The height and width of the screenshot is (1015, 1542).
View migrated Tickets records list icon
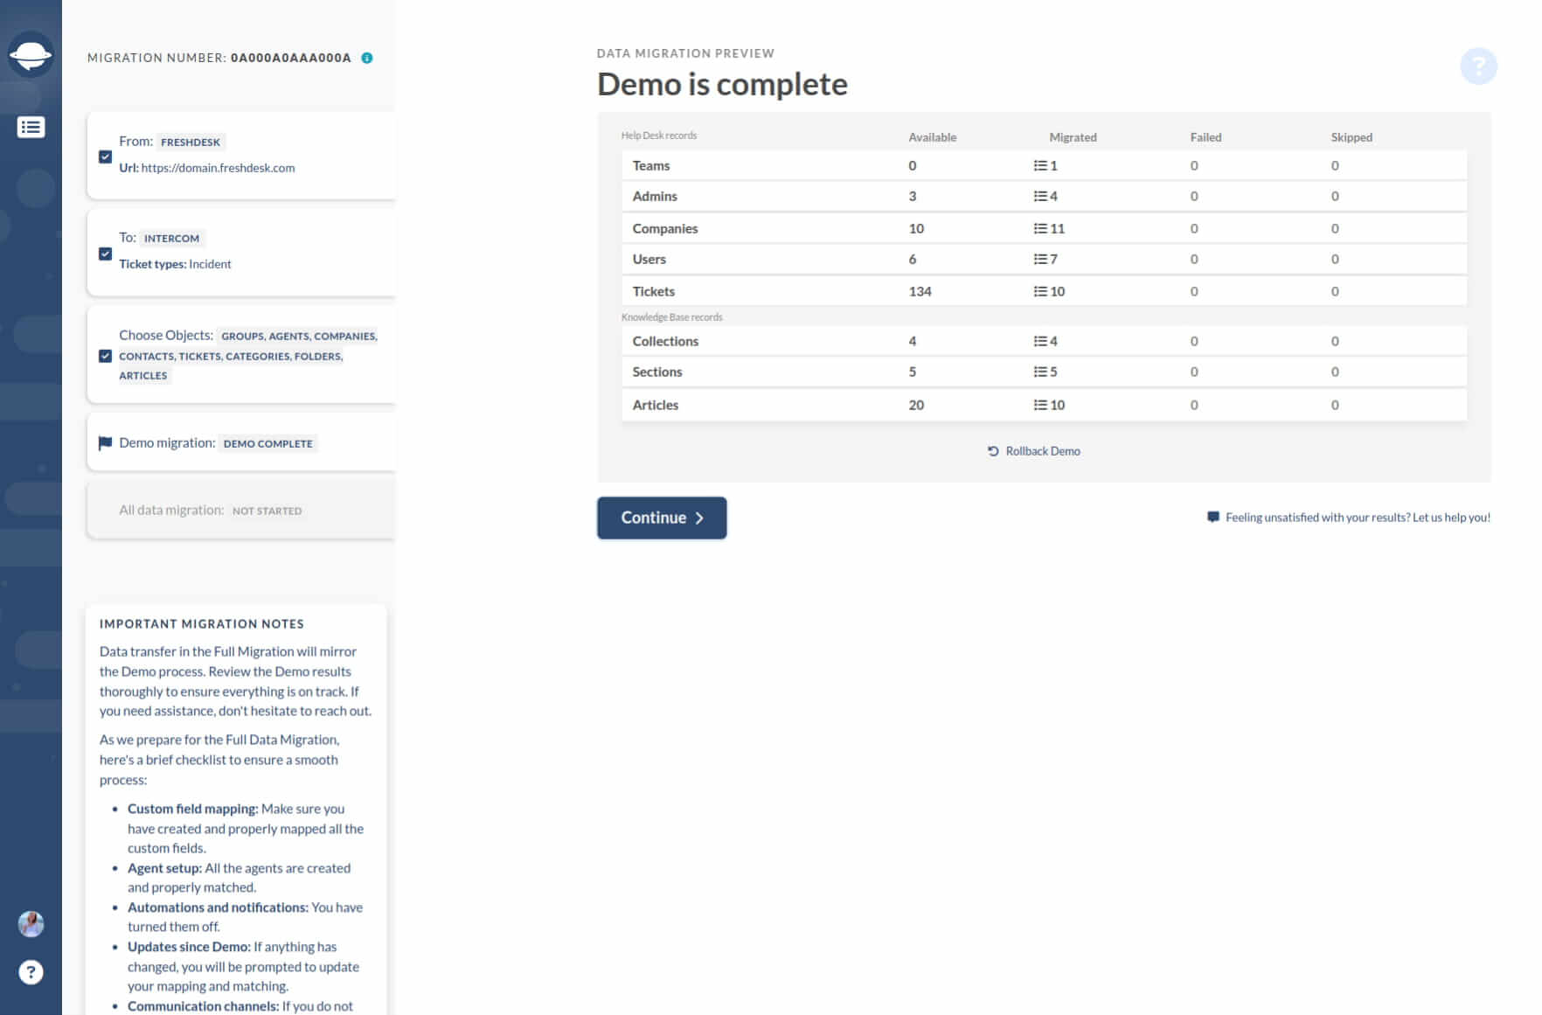coord(1039,291)
